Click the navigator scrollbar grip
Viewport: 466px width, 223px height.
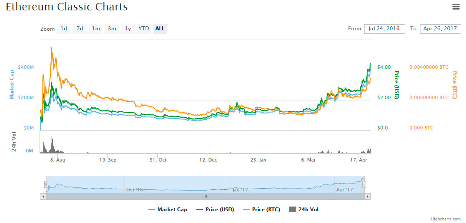click(205, 196)
